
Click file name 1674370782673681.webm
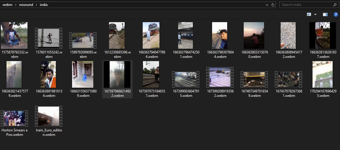click(x=288, y=94)
